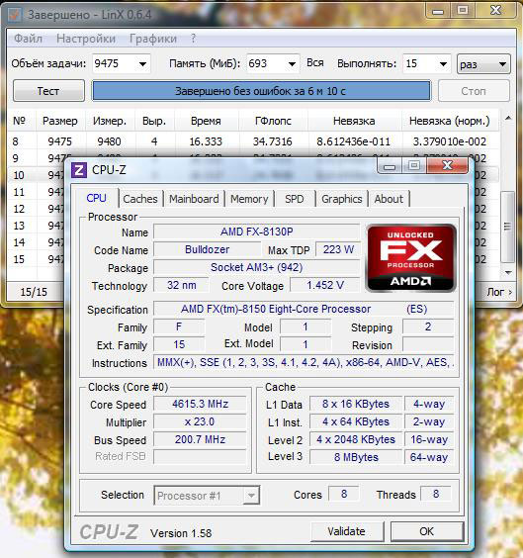Switch to the Memory tab
Image resolution: width=523 pixels, height=558 pixels.
(249, 199)
